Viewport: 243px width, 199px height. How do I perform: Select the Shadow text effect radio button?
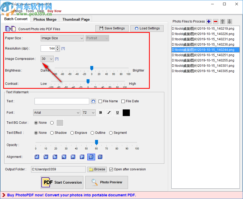pos(52,133)
